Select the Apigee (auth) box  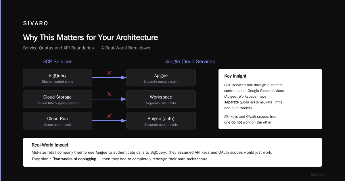(x=161, y=121)
